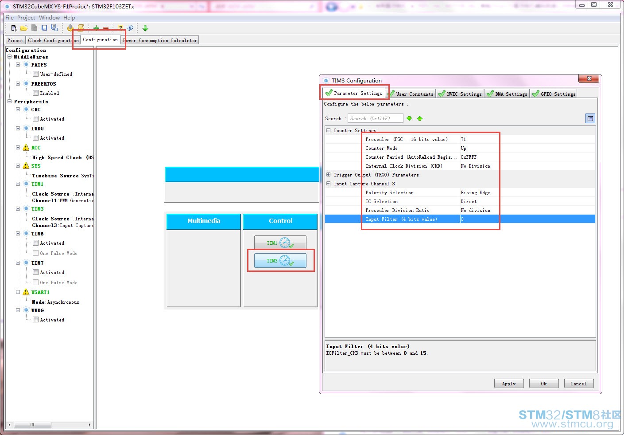Enable the FREERTOS Enabled checkbox
The width and height of the screenshot is (624, 435).
[x=35, y=93]
